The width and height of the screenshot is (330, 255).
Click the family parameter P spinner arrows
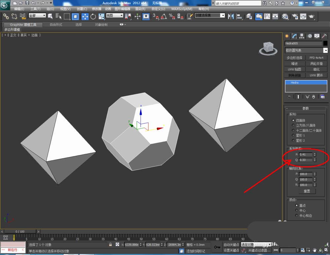[314, 154]
